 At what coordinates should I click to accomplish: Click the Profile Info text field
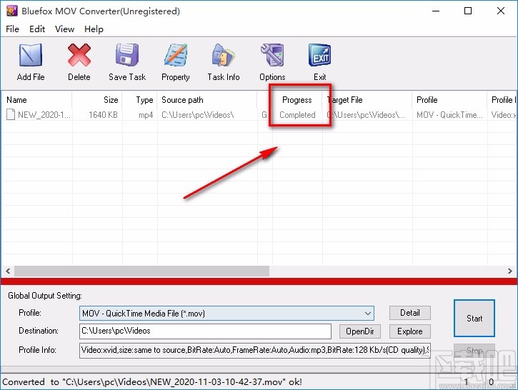255,350
